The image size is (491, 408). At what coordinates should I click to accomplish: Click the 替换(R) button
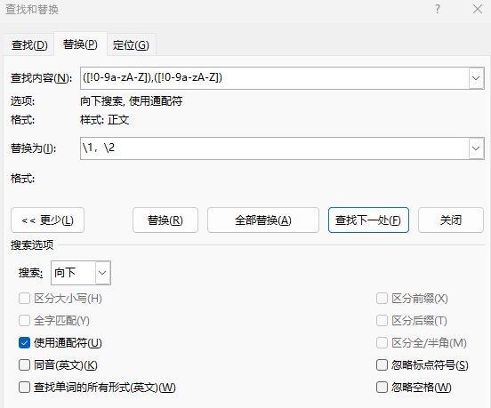coord(165,220)
